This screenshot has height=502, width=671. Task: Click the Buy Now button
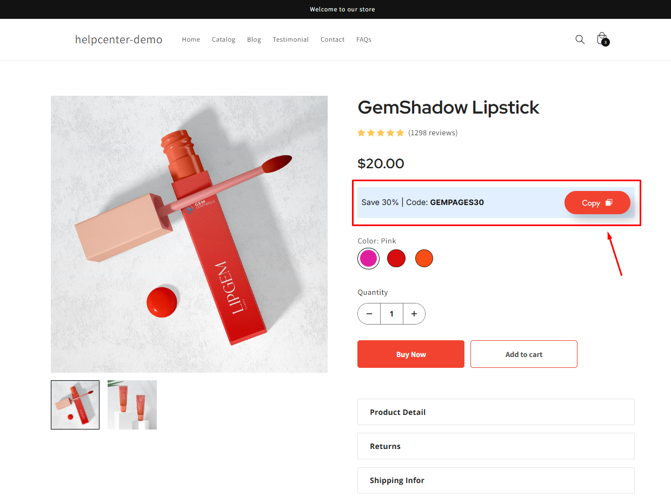[410, 354]
